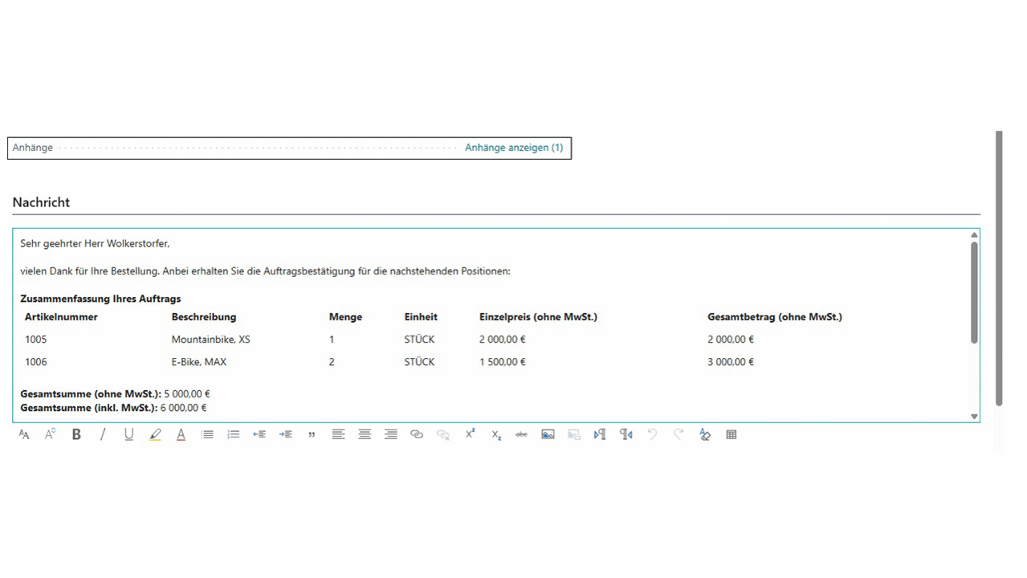
Task: Click the message editor's scroll down arrow
Action: [x=974, y=416]
